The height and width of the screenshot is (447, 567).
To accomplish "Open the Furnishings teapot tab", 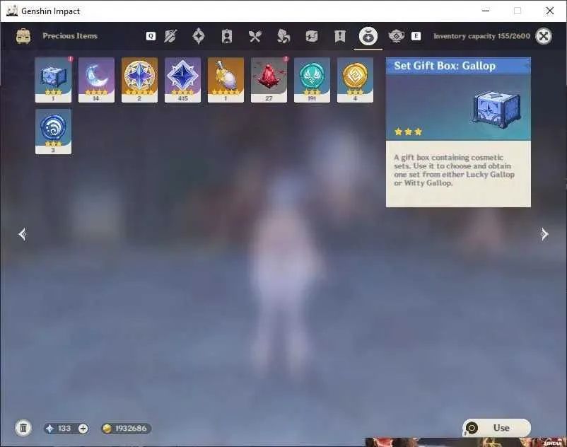I will [x=397, y=36].
